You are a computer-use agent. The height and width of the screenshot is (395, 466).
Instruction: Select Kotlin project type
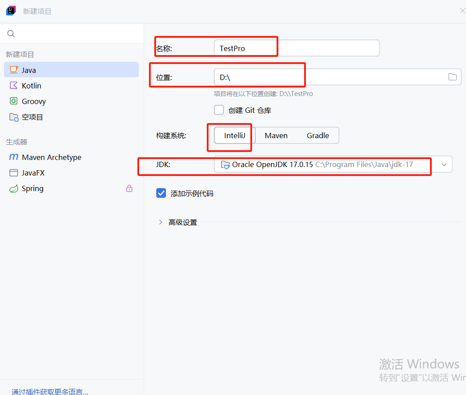(x=71, y=86)
